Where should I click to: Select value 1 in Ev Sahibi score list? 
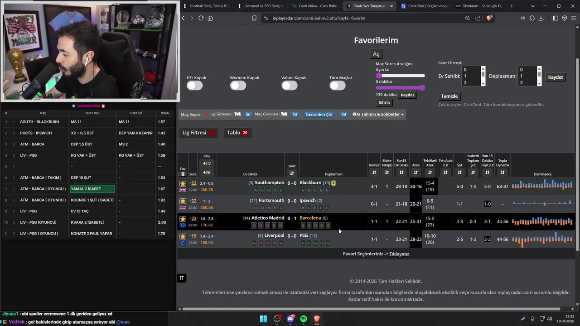(471, 76)
